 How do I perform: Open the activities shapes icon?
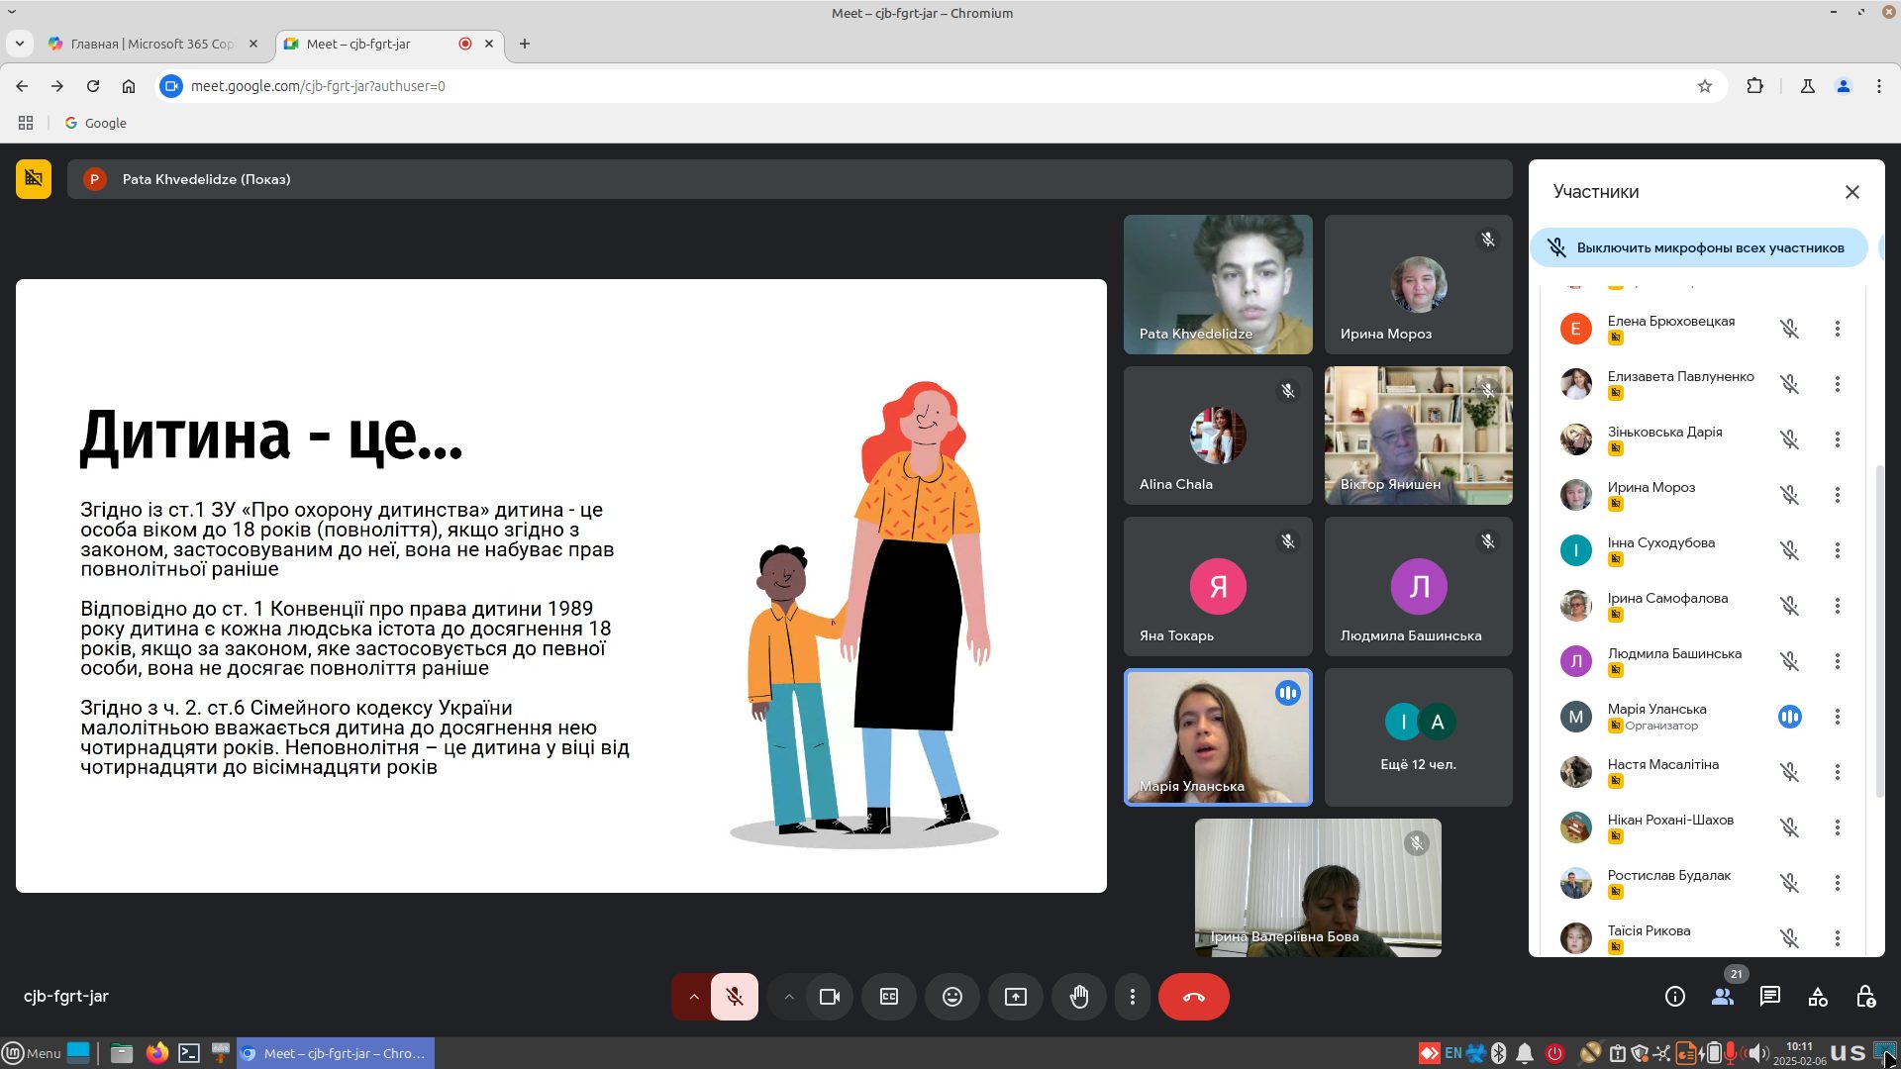(1818, 997)
